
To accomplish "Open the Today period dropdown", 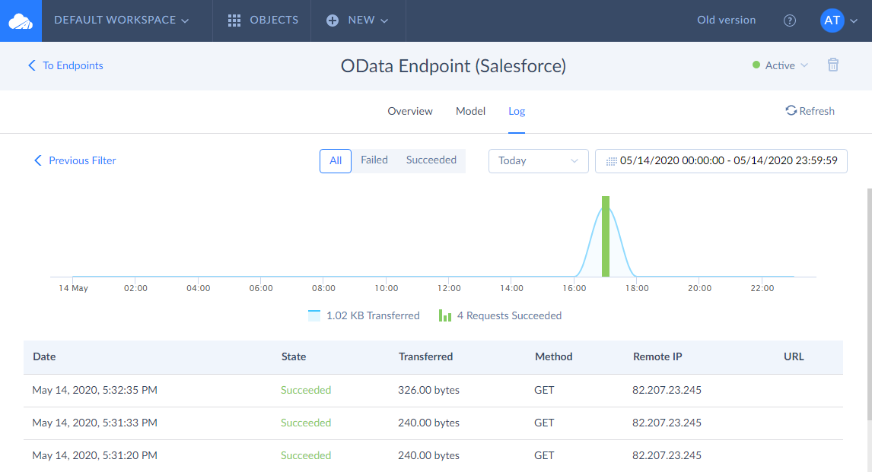I will 538,161.
